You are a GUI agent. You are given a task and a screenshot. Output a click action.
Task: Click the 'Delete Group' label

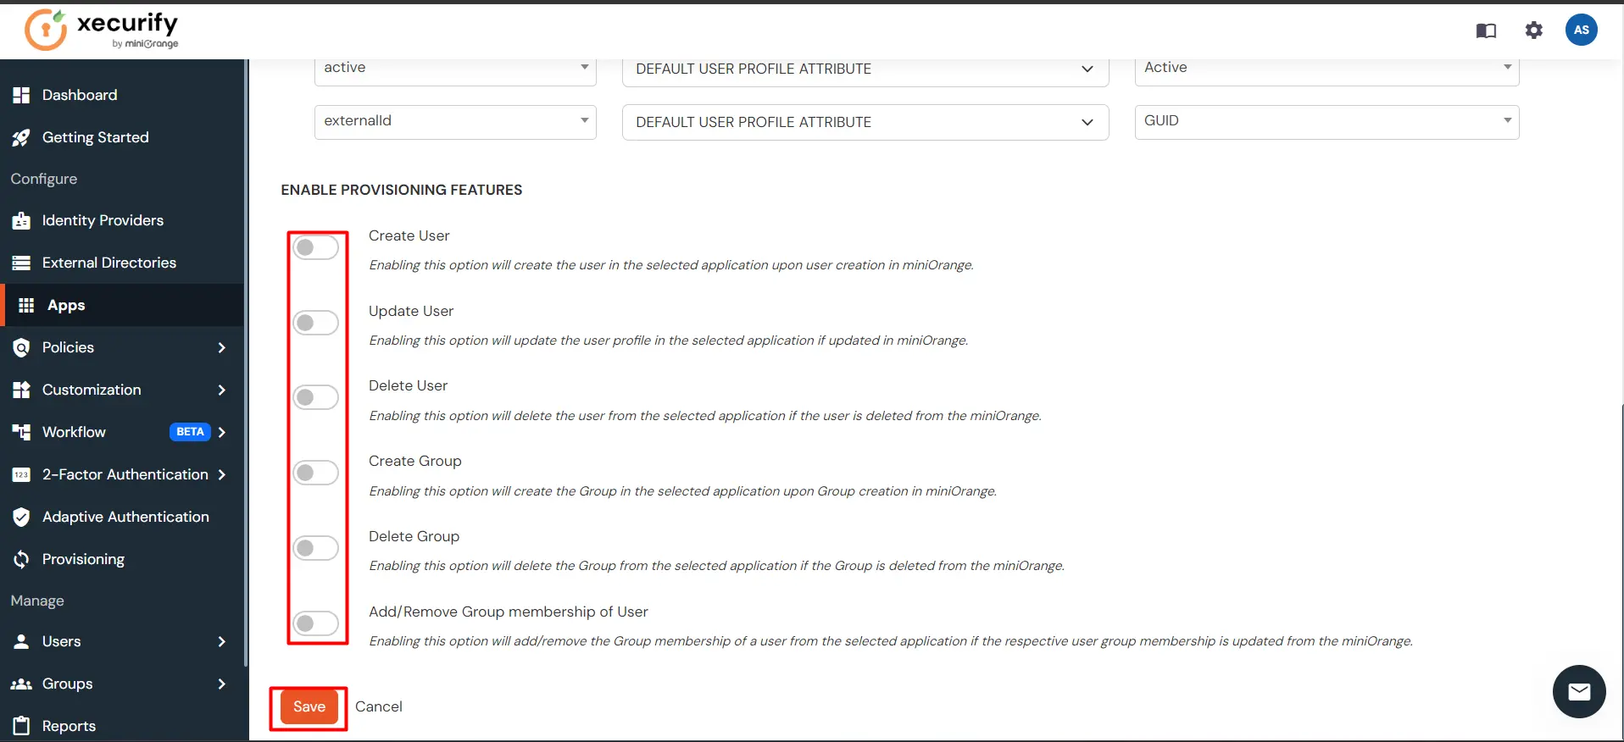414,536
